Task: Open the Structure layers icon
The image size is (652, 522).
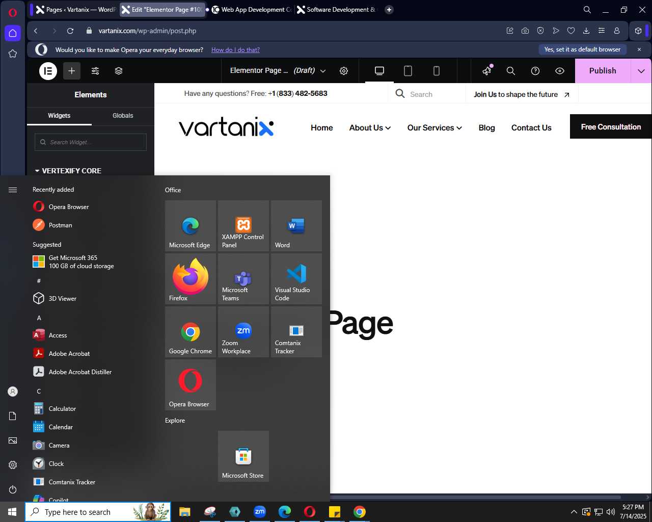Action: click(119, 71)
